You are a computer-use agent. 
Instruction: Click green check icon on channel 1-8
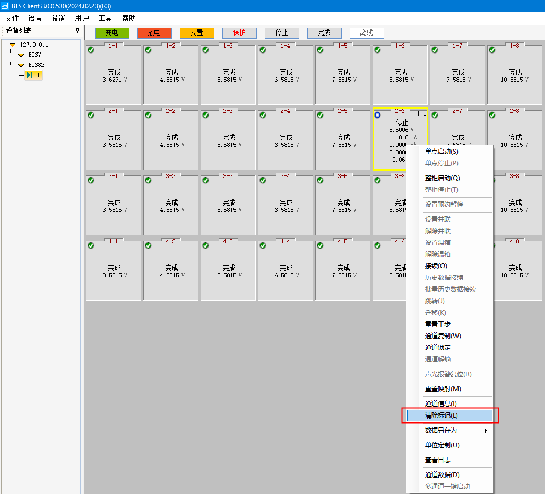point(492,50)
